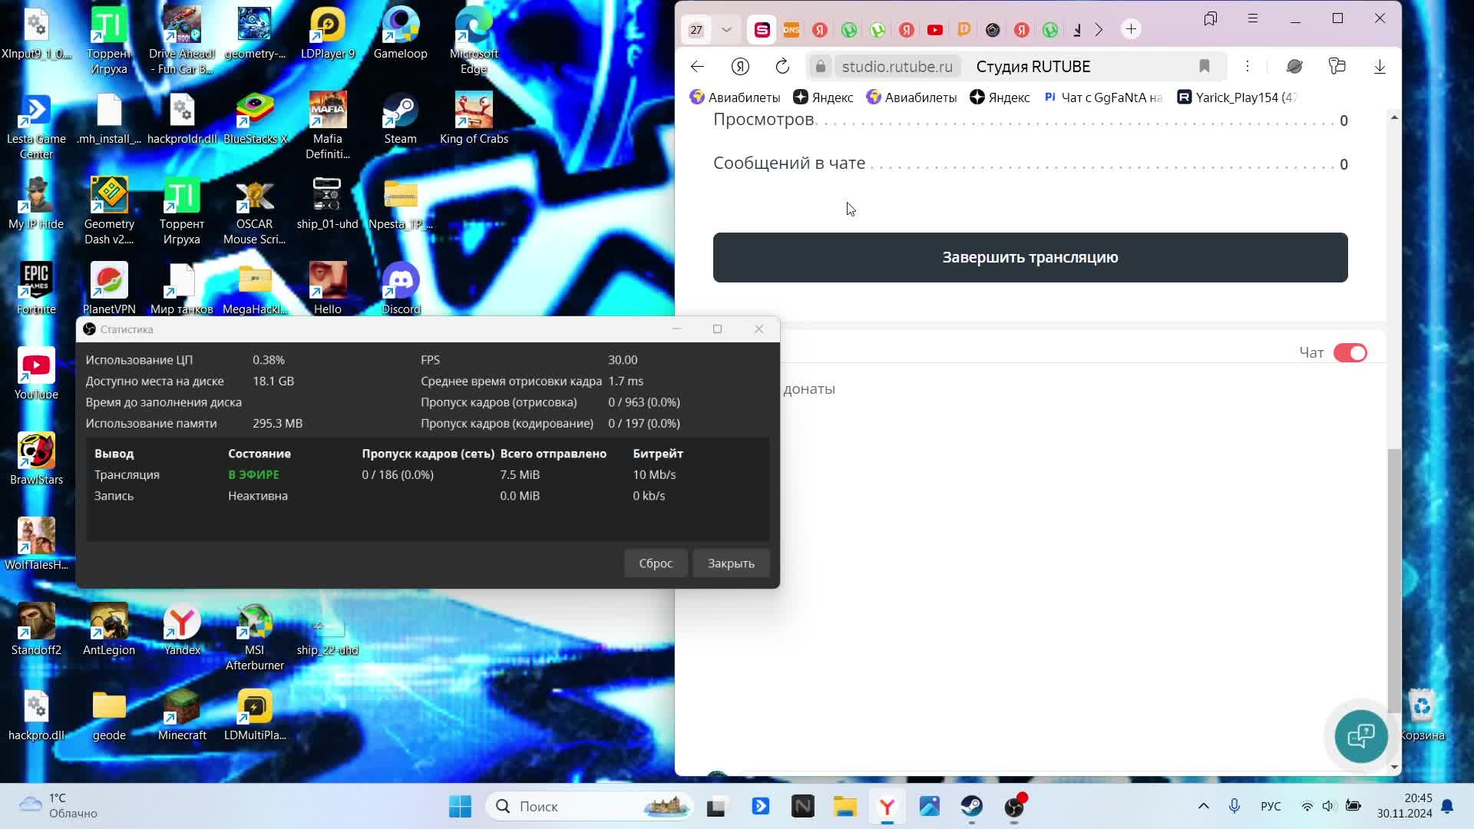Open the OBS icon in taskbar
This screenshot has height=829, width=1474.
point(1014,807)
